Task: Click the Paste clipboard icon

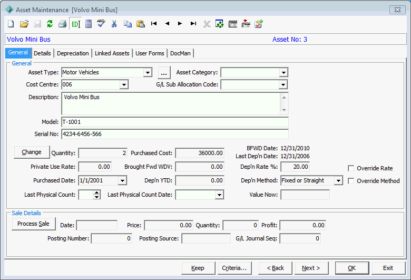Action: click(x=141, y=24)
